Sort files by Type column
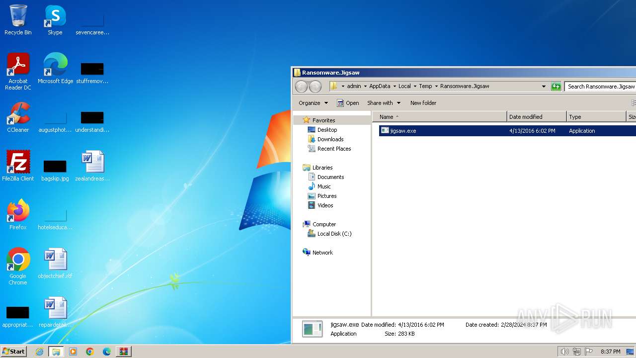Viewport: 636px width, 358px height. pos(596,117)
